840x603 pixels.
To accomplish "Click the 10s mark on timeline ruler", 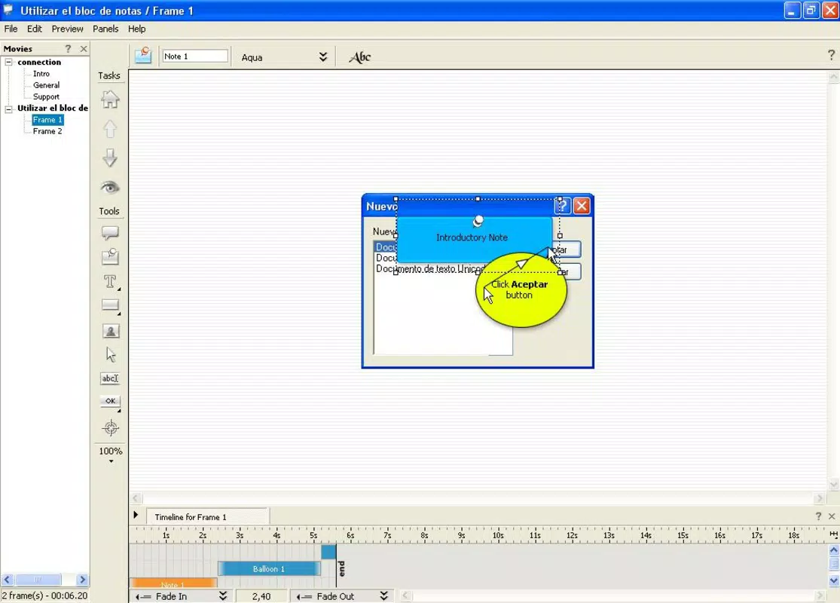I will 498,535.
